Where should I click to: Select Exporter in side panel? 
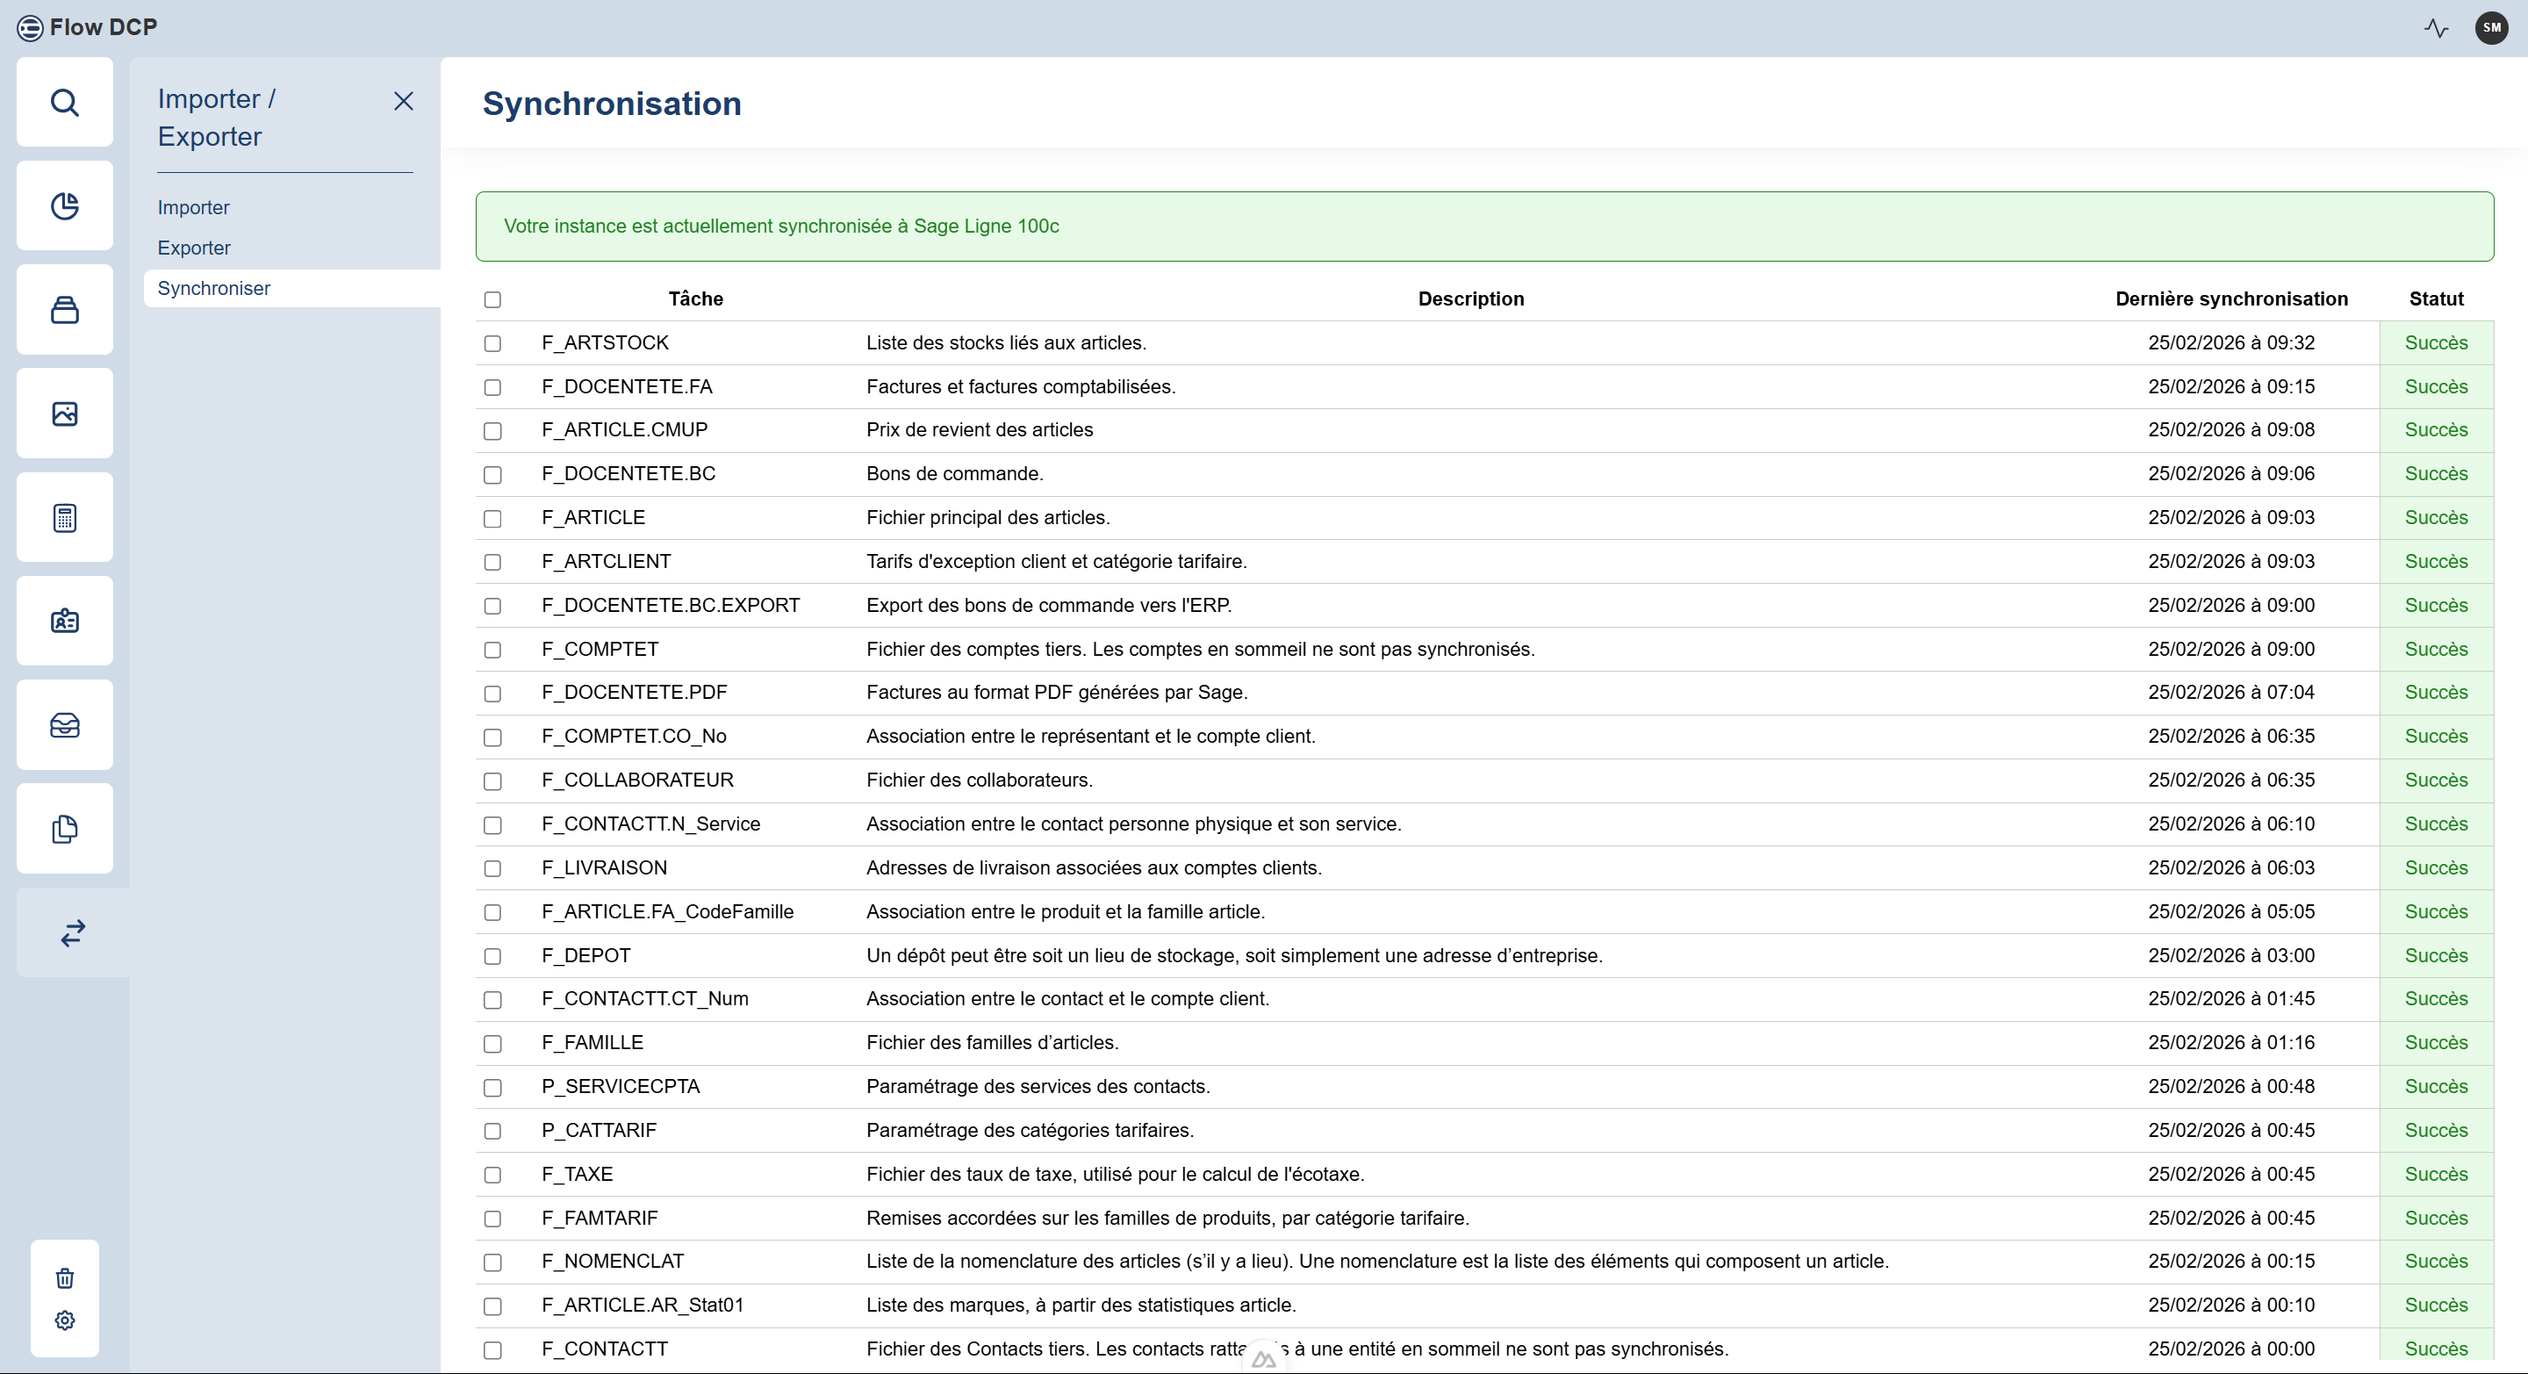tap(193, 248)
